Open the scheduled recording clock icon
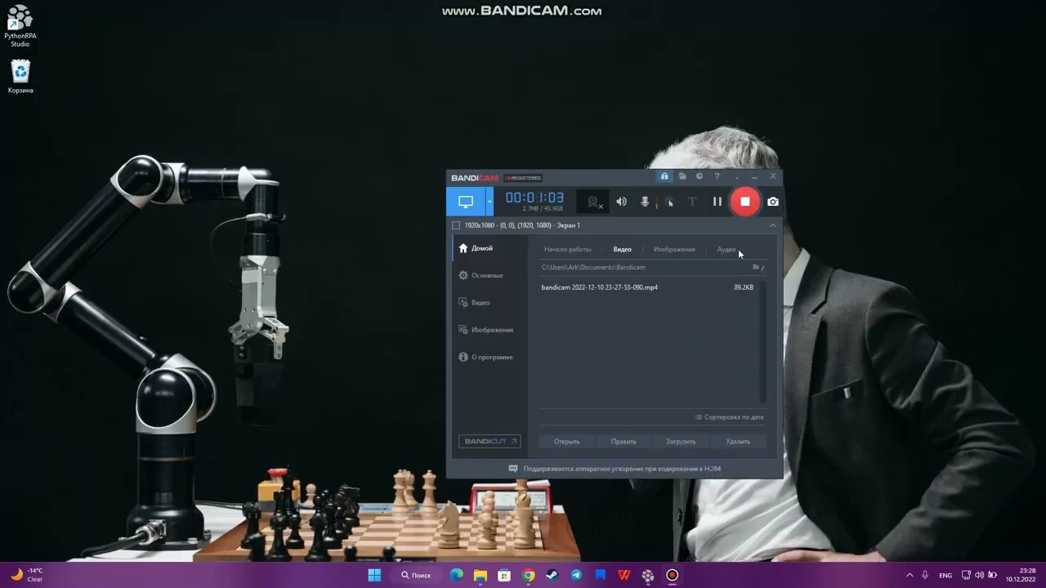This screenshot has width=1046, height=588. pos(700,176)
